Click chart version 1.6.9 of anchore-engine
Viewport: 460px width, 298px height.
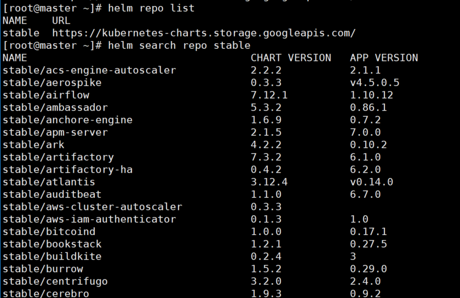[266, 120]
